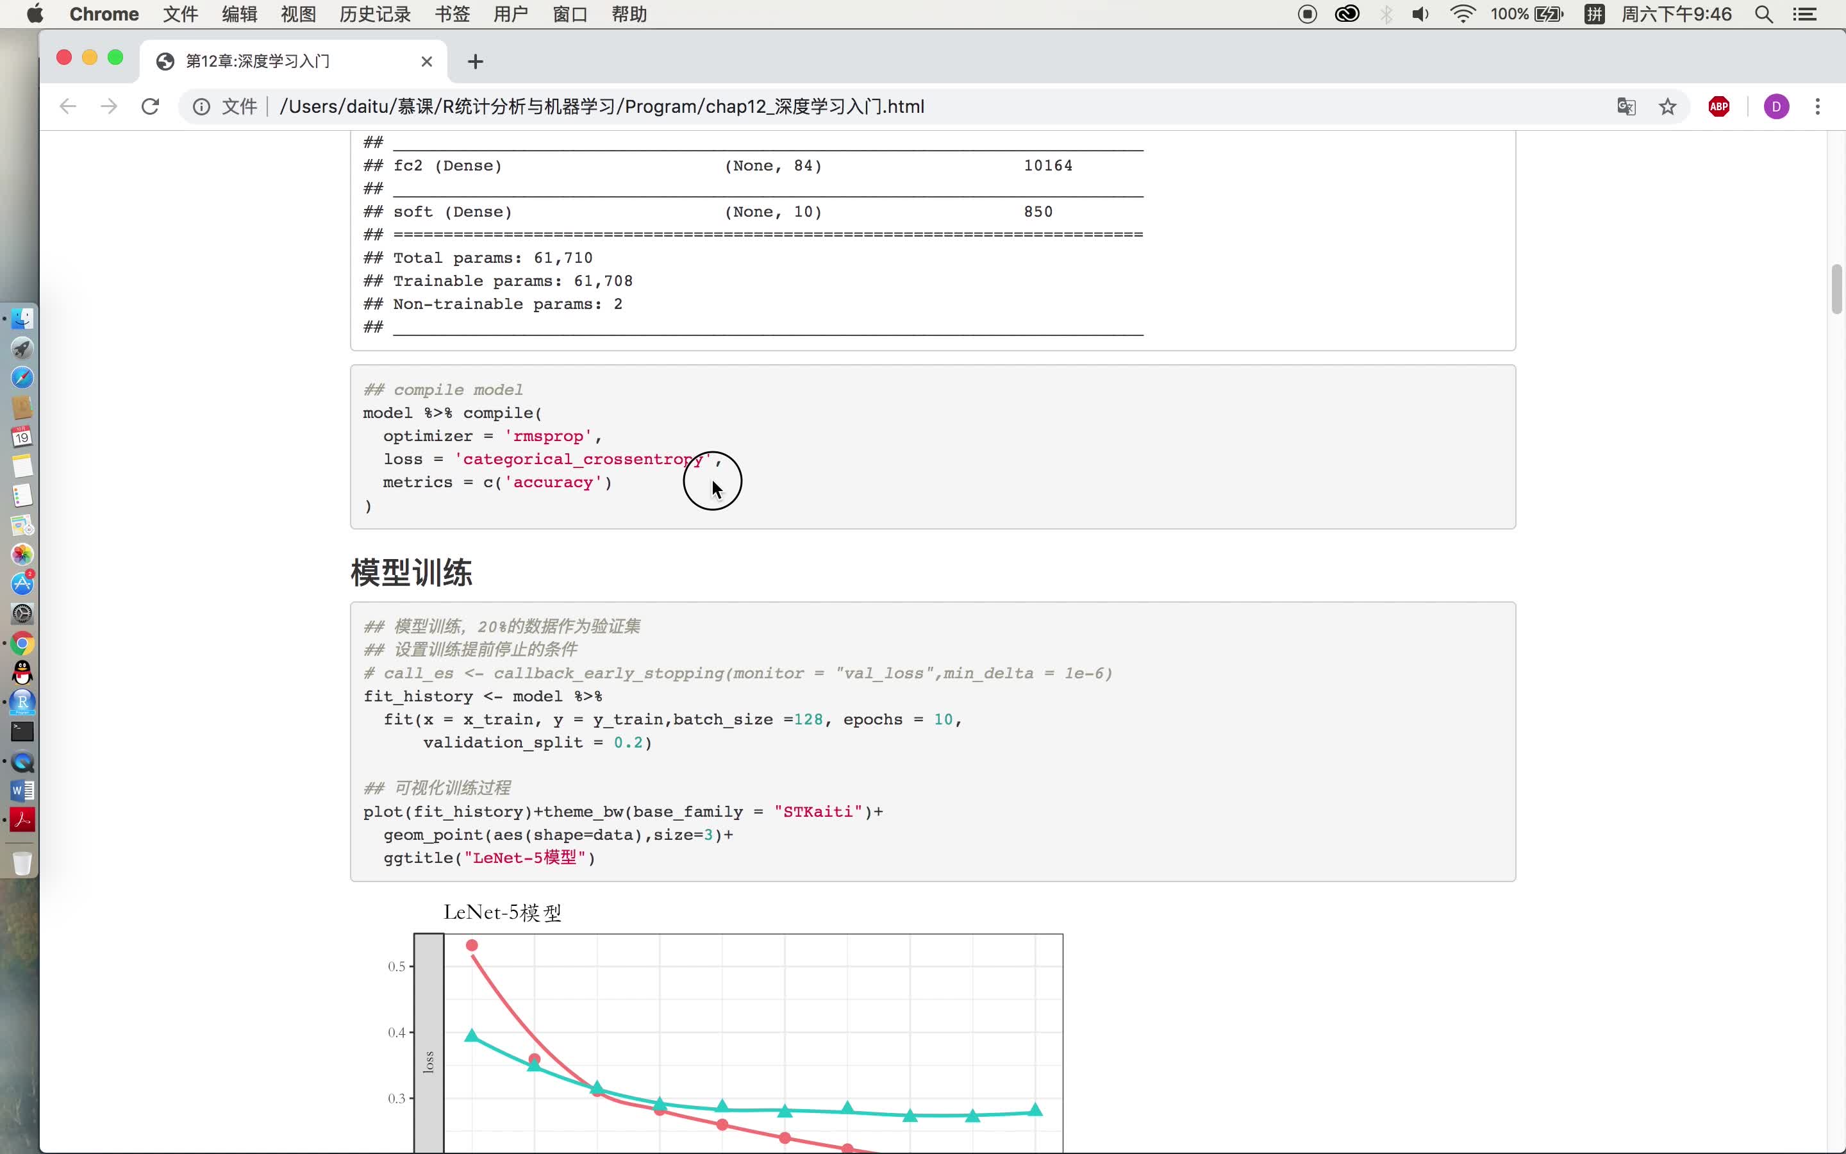Open Chrome three-dot menu
Screen dimensions: 1846x1154
click(x=1818, y=107)
